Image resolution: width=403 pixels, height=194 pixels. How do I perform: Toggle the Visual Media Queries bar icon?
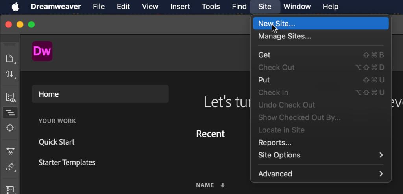pyautogui.click(x=10, y=113)
